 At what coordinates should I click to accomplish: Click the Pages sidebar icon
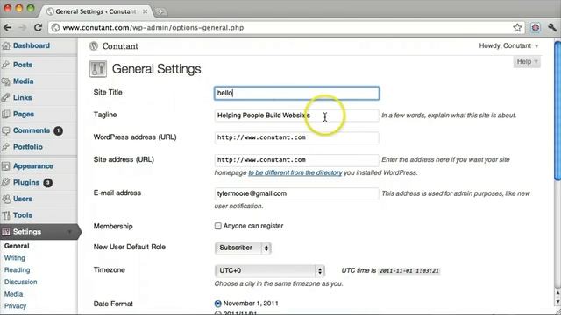(x=6, y=114)
